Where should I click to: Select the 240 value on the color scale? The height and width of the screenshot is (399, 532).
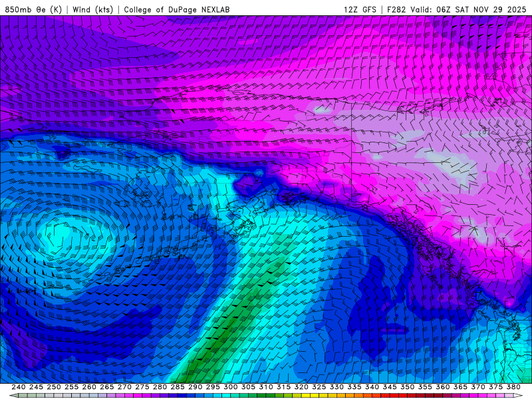19,387
